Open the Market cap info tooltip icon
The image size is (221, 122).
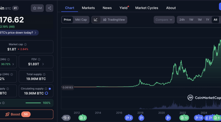tap(25, 44)
